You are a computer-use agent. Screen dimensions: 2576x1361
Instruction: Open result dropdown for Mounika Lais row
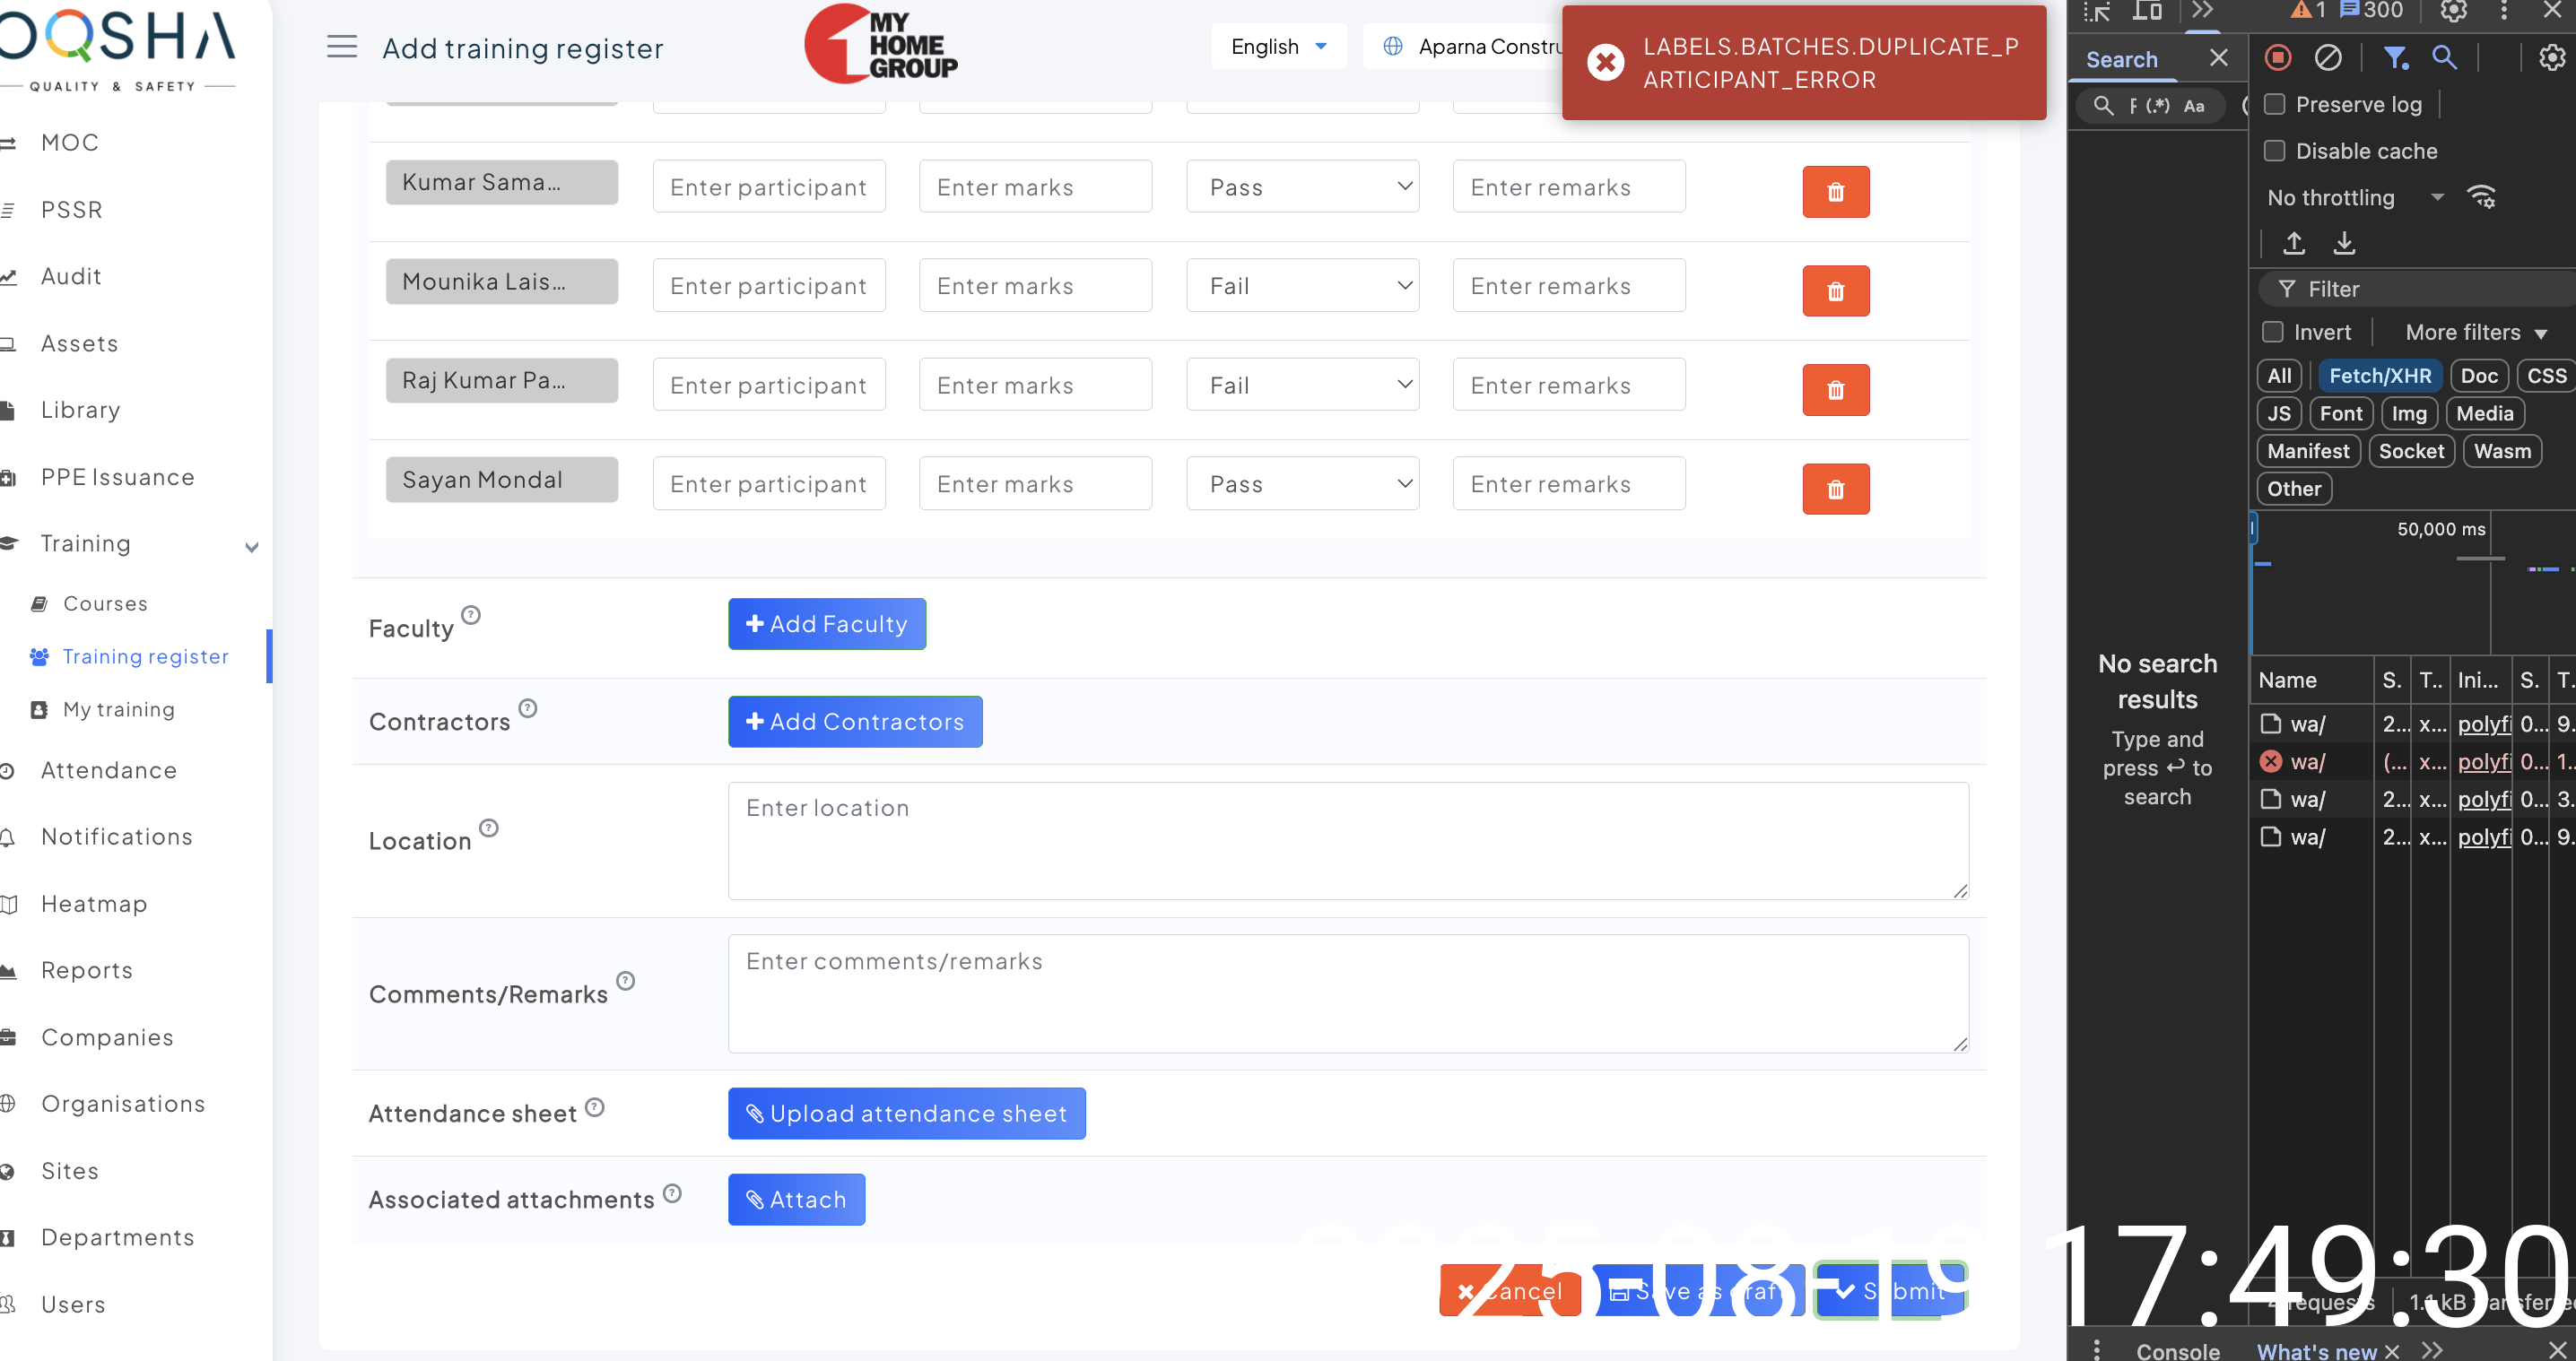pos(1302,286)
